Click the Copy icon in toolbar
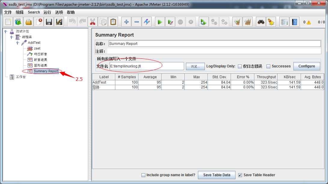The image size is (328, 184). (x=103, y=22)
